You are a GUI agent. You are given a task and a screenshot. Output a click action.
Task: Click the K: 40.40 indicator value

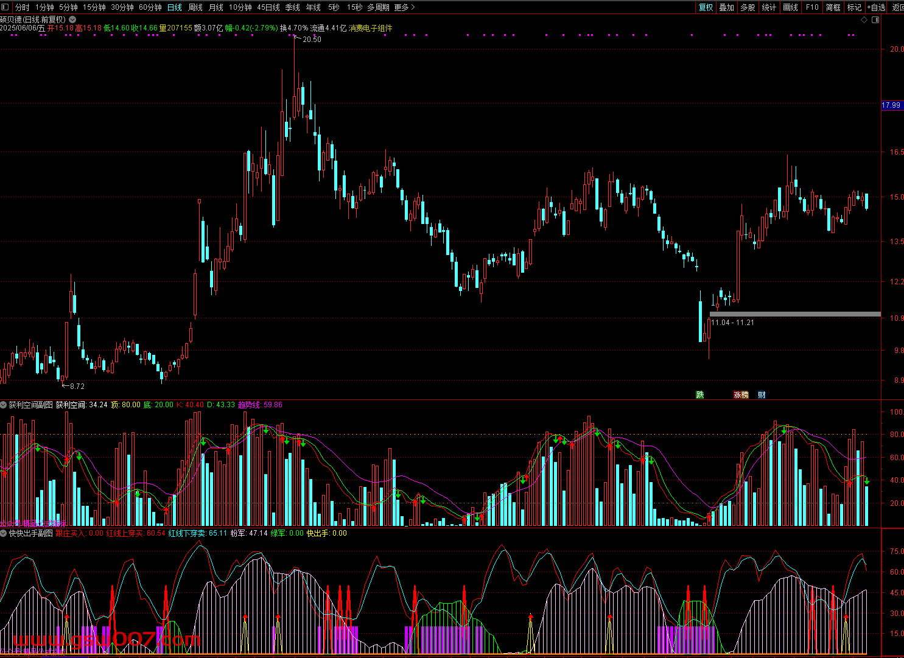(191, 405)
